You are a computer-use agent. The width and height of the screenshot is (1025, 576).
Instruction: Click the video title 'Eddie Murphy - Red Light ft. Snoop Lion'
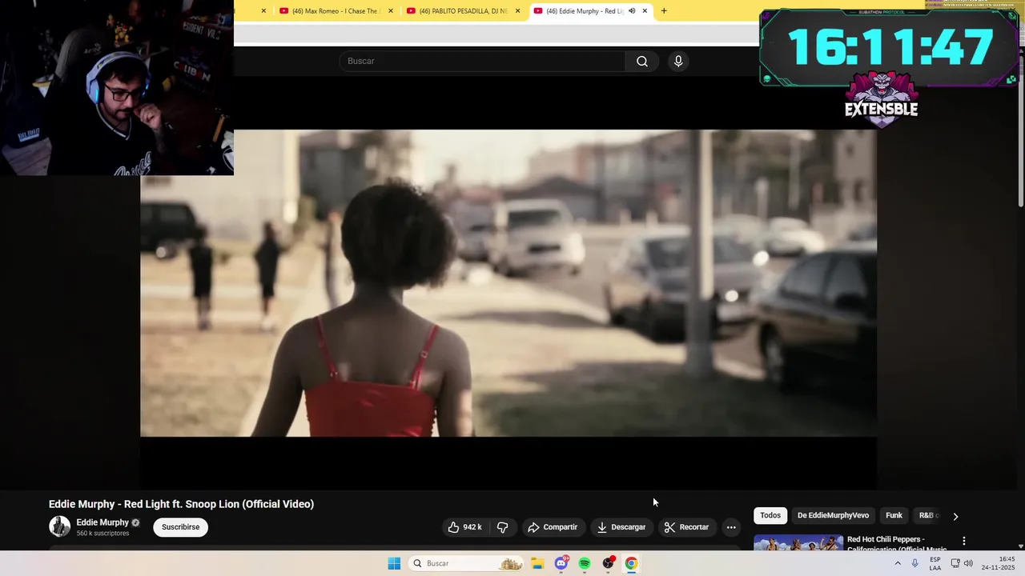coord(181,504)
